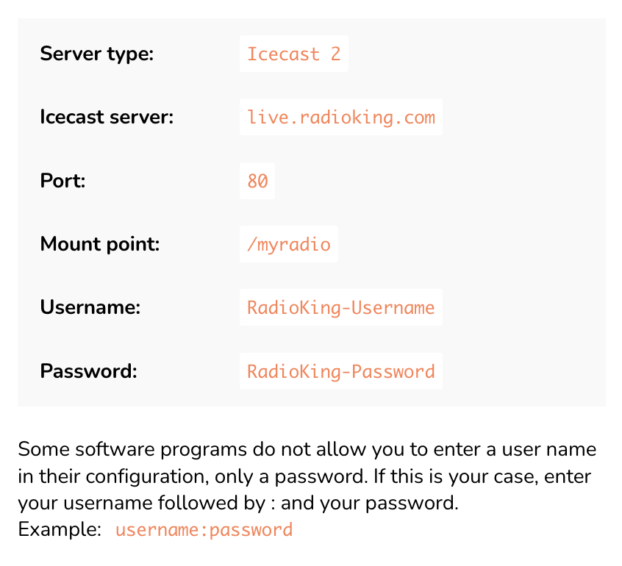Select the "Icecast server:" label
The image size is (622, 566).
pos(107,118)
